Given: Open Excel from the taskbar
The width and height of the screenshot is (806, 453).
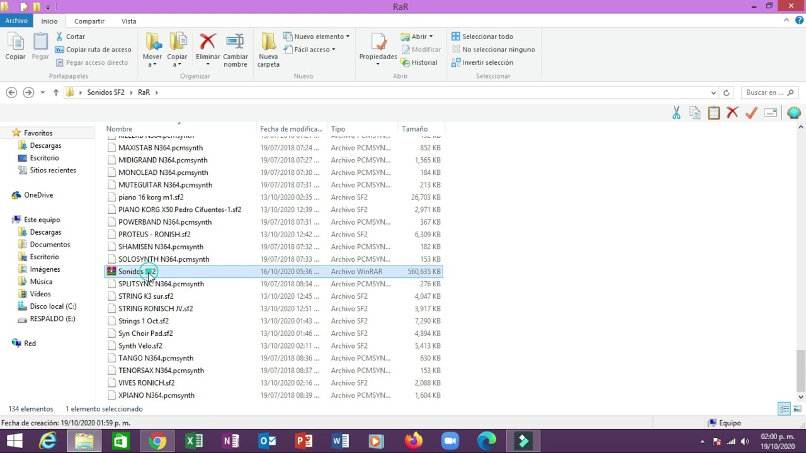Looking at the screenshot, I should [x=194, y=441].
